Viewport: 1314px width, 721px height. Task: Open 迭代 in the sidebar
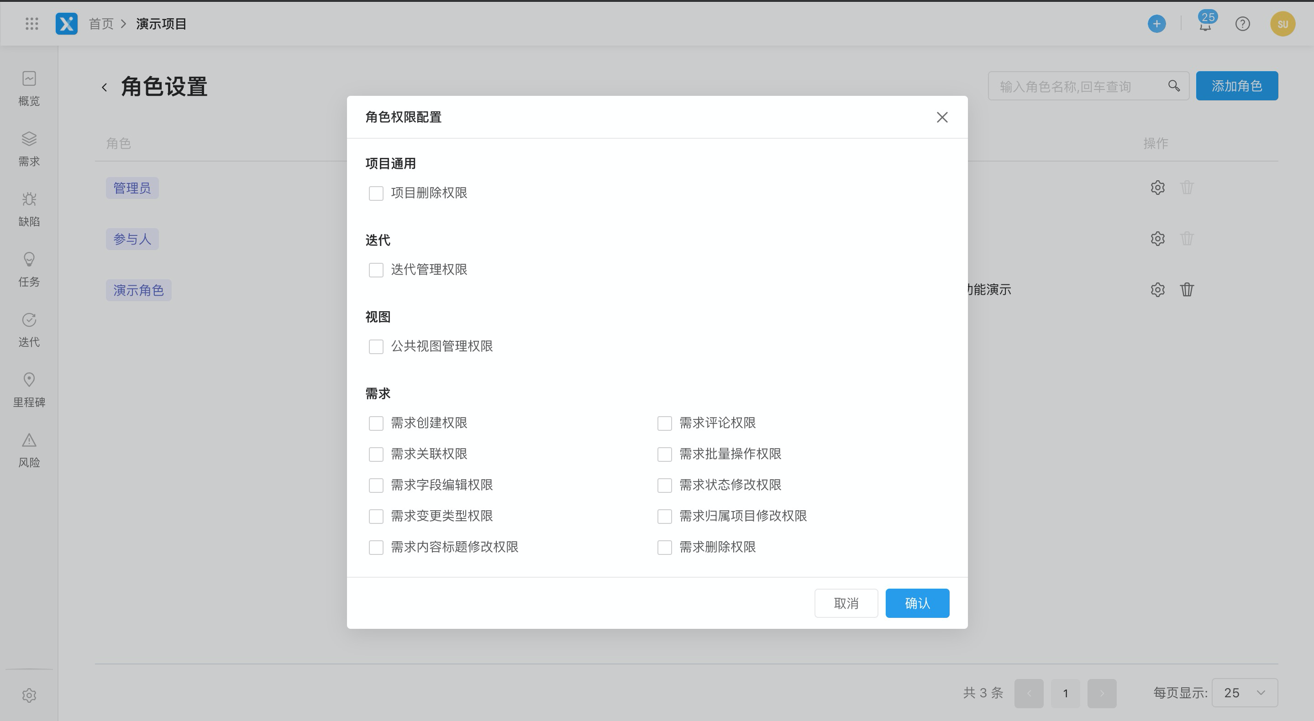click(29, 329)
